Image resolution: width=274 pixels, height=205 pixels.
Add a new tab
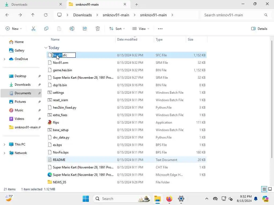(137, 5)
